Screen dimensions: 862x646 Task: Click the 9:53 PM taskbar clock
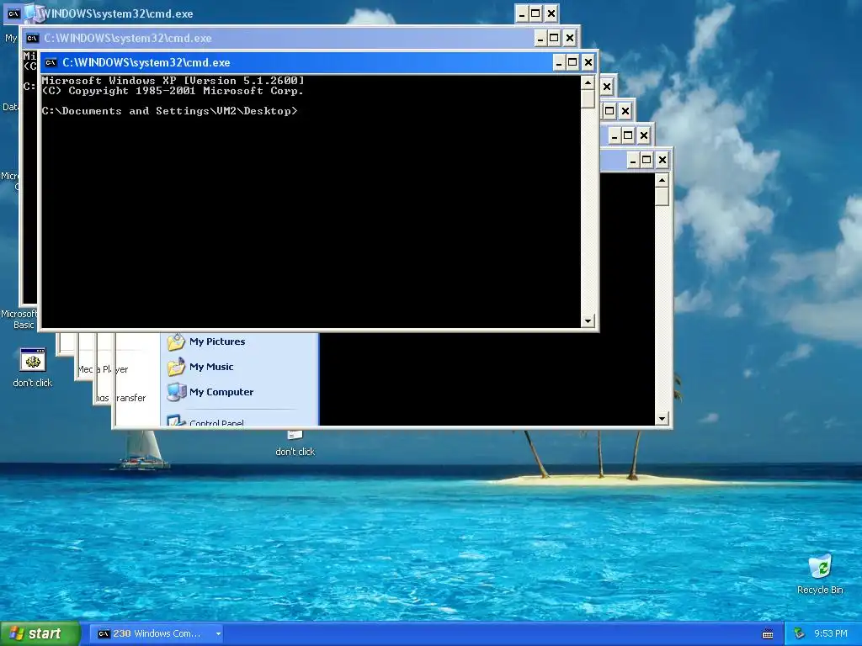click(x=831, y=634)
